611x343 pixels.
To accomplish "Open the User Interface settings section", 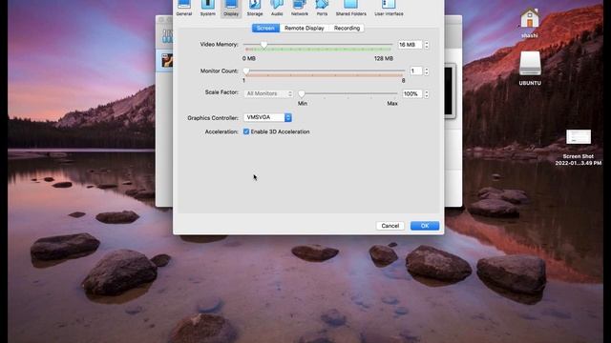I will point(389,8).
